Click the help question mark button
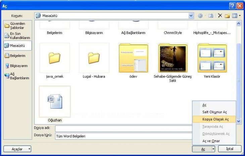Image resolution: width=245 pixels, height=156 pixels. click(x=232, y=6)
